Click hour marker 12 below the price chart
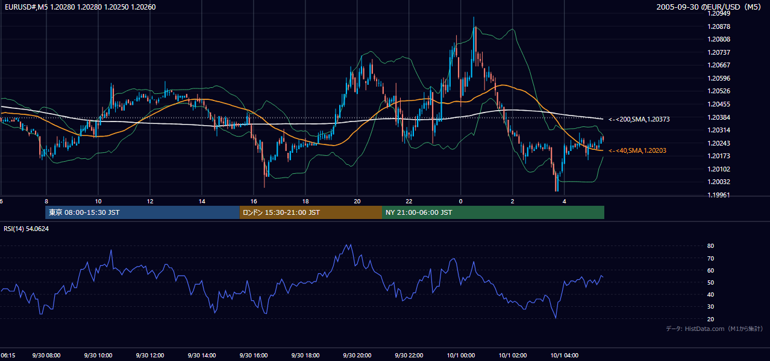The width and height of the screenshot is (770, 361). pyautogui.click(x=150, y=201)
